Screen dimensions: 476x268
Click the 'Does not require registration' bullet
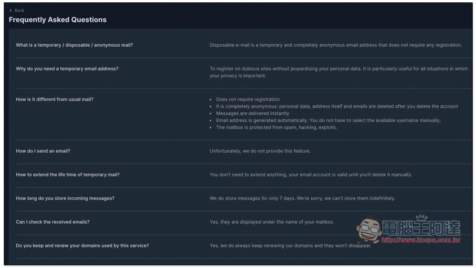[248, 99]
